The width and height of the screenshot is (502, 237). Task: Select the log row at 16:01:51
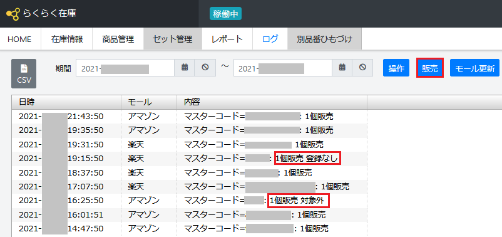point(189,215)
